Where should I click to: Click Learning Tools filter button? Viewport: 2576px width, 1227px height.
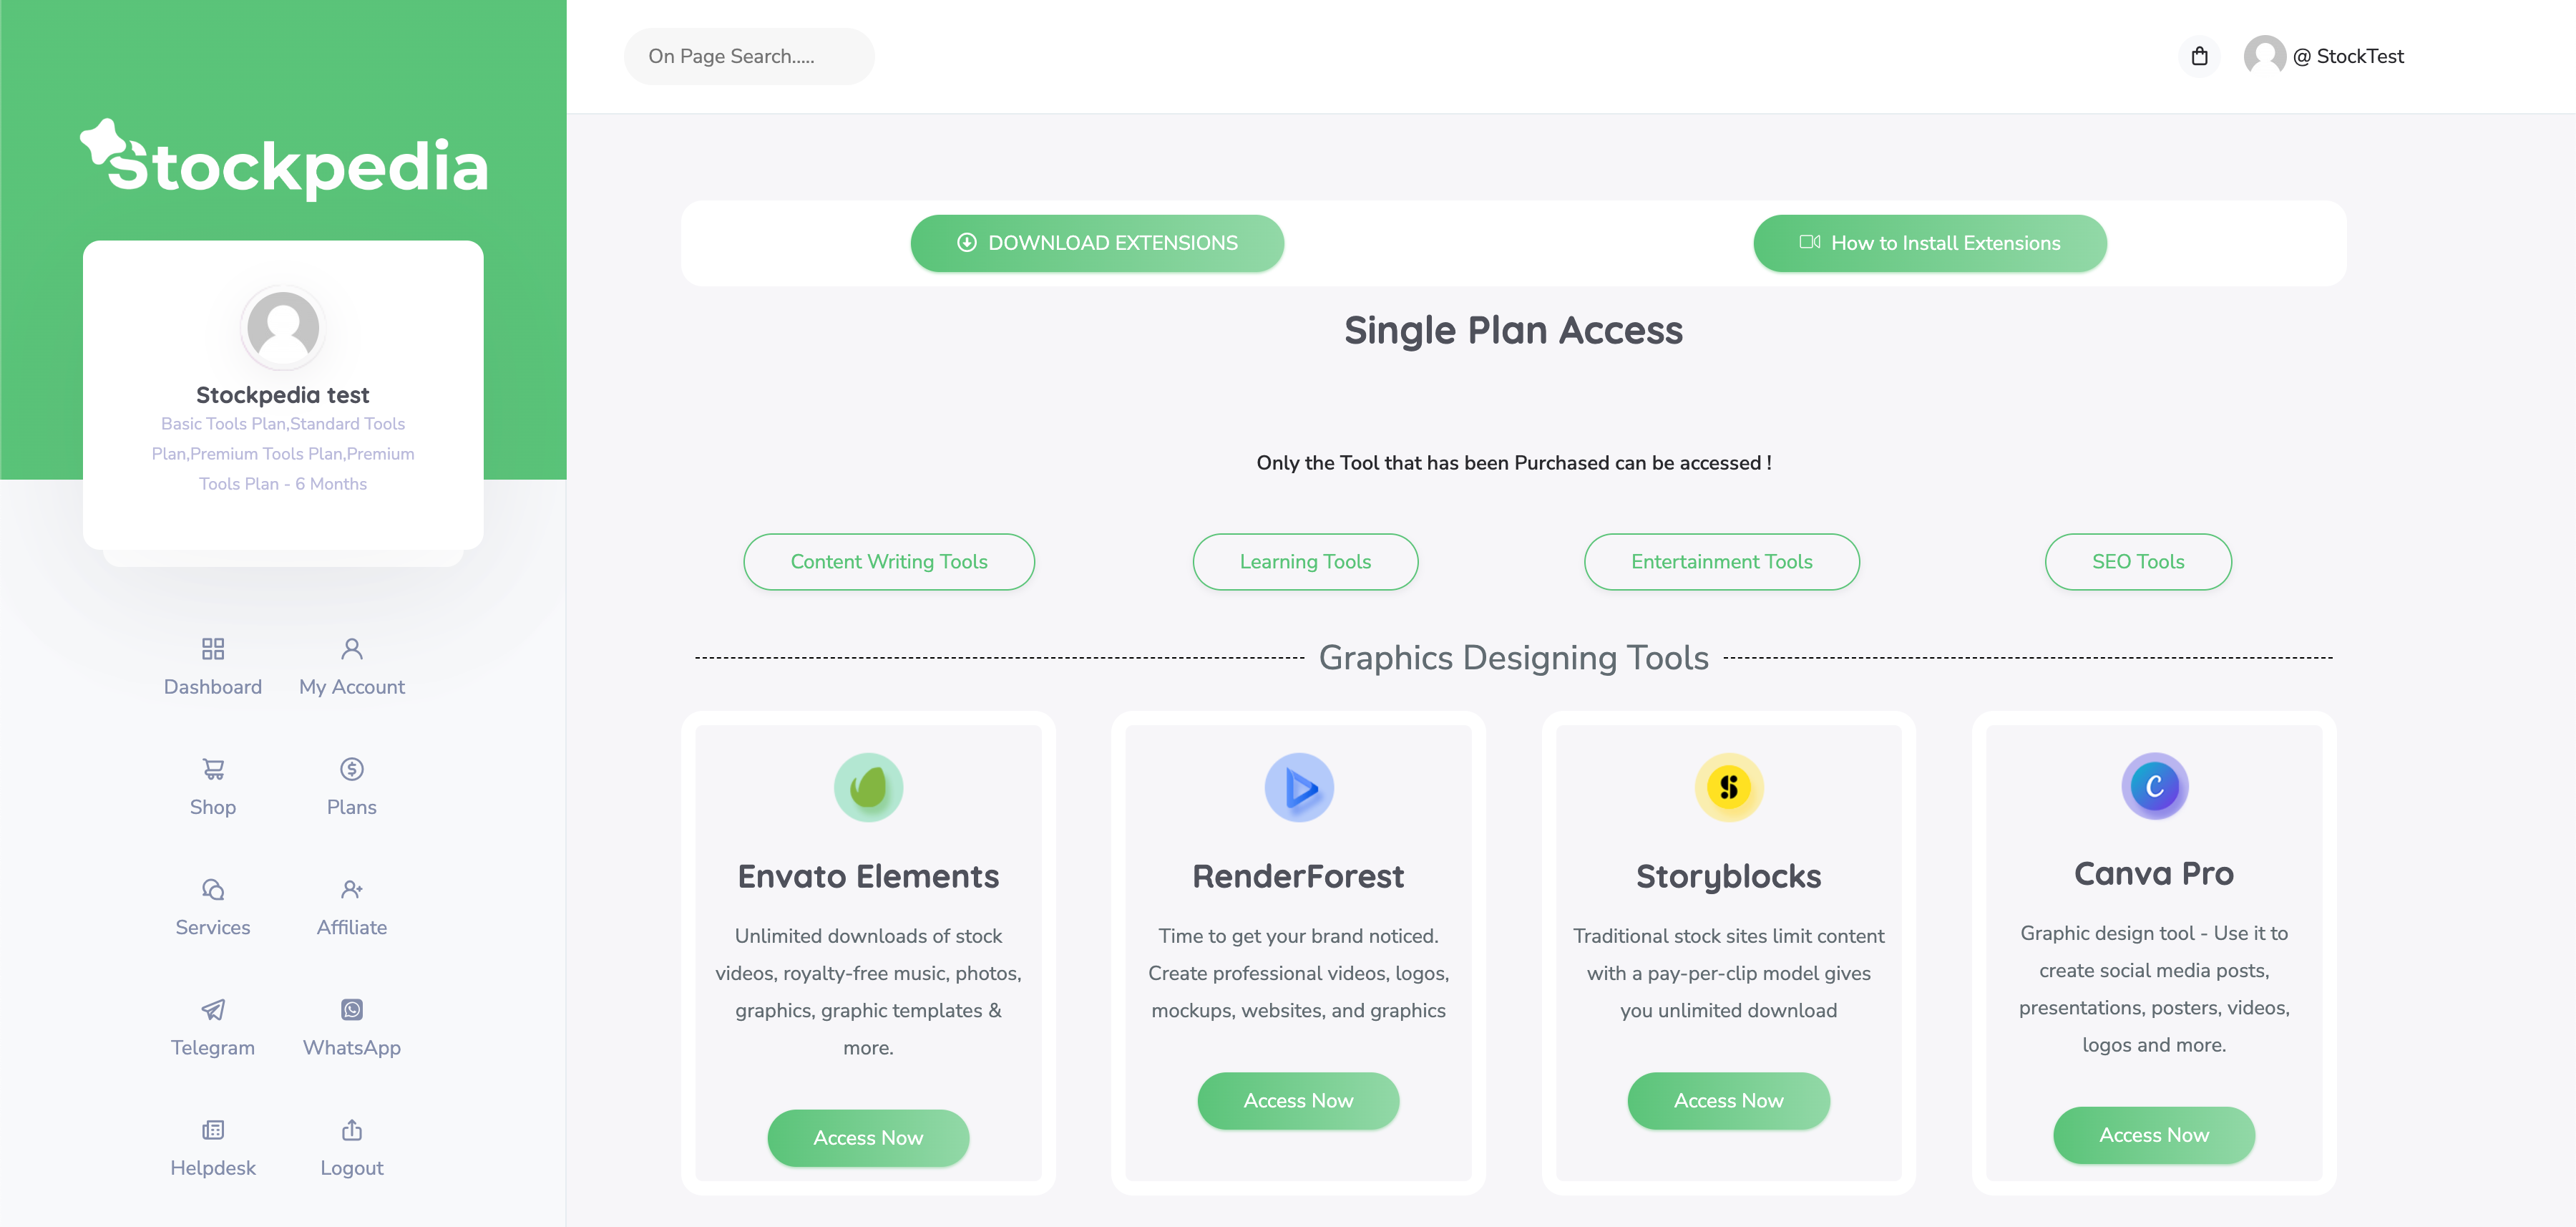[1306, 560]
